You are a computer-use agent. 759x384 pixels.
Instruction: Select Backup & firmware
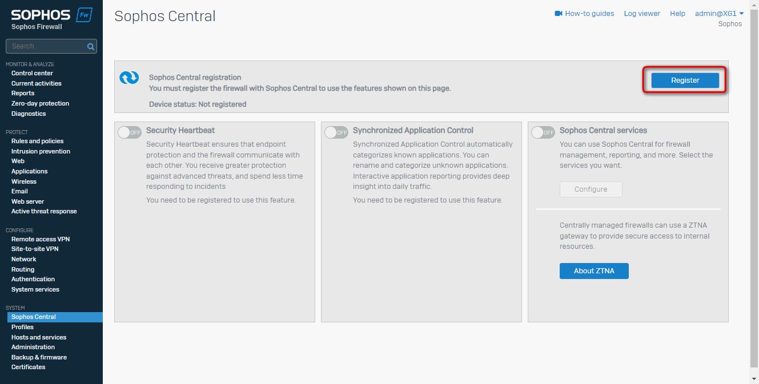point(39,357)
